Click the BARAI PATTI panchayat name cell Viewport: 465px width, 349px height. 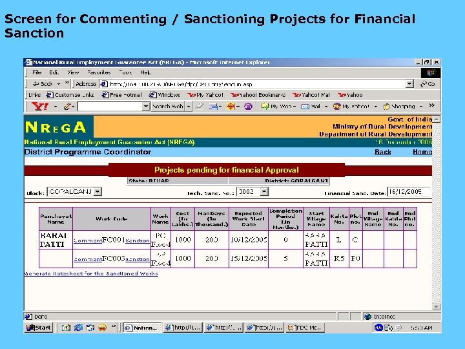pos(56,240)
